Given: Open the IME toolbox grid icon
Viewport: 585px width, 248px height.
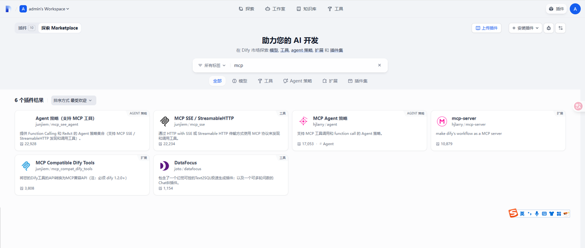Looking at the screenshot, I should (x=558, y=214).
